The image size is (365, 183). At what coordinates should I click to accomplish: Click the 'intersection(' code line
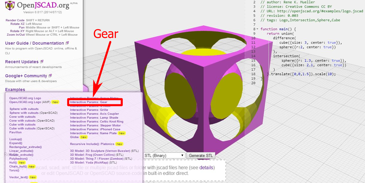[x=286, y=56]
